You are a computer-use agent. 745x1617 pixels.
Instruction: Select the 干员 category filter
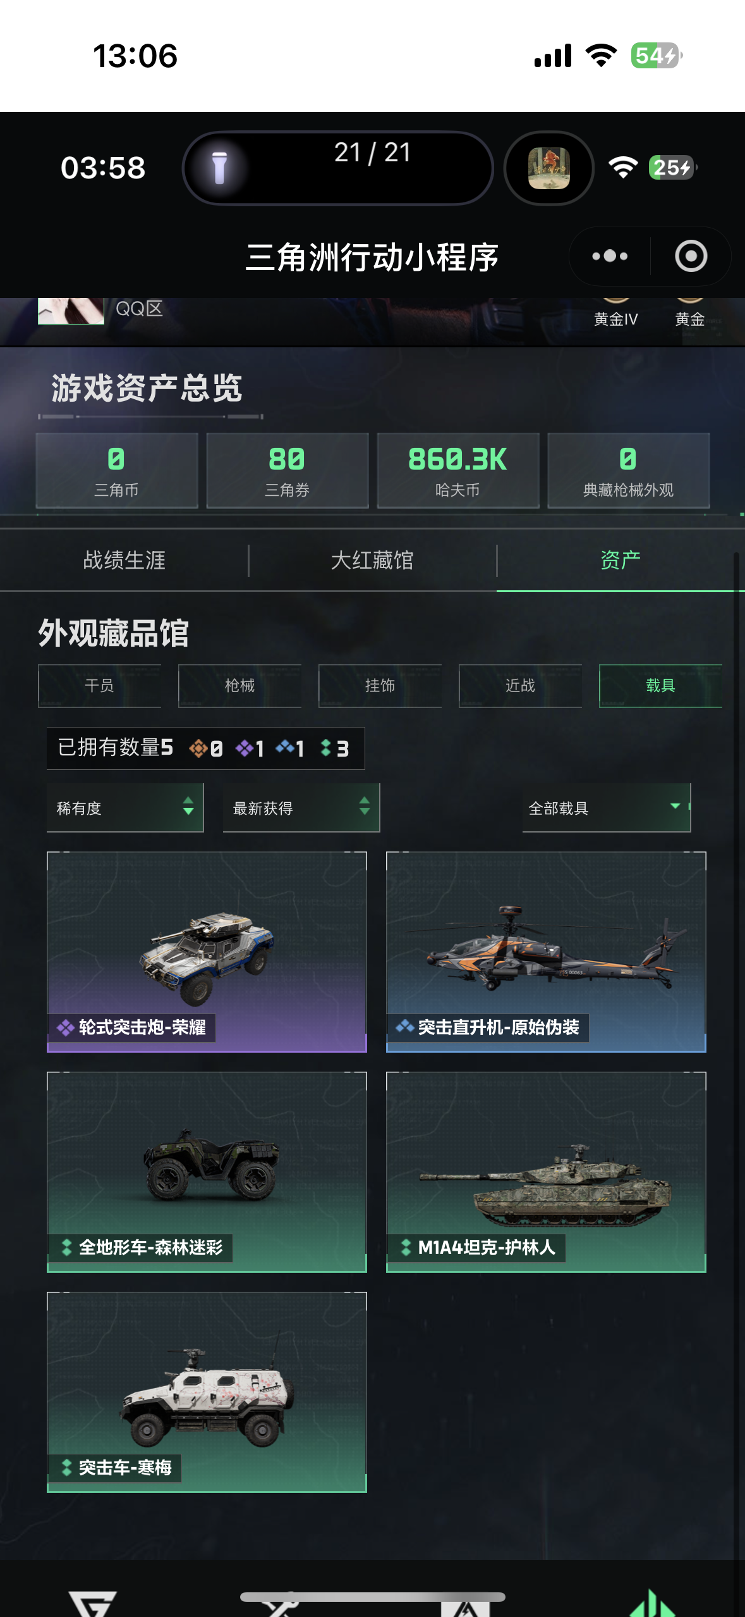click(99, 686)
